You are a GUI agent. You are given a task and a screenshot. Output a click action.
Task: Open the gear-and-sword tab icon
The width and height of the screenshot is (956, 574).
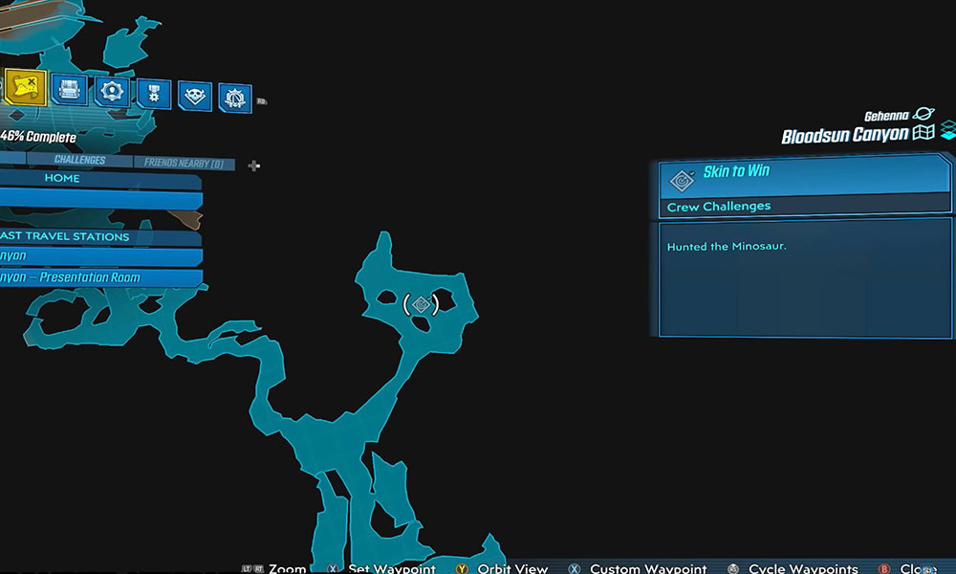235,98
